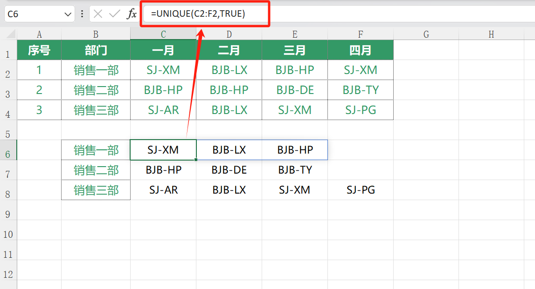Open the Insert Function fx dialog

(x=132, y=14)
